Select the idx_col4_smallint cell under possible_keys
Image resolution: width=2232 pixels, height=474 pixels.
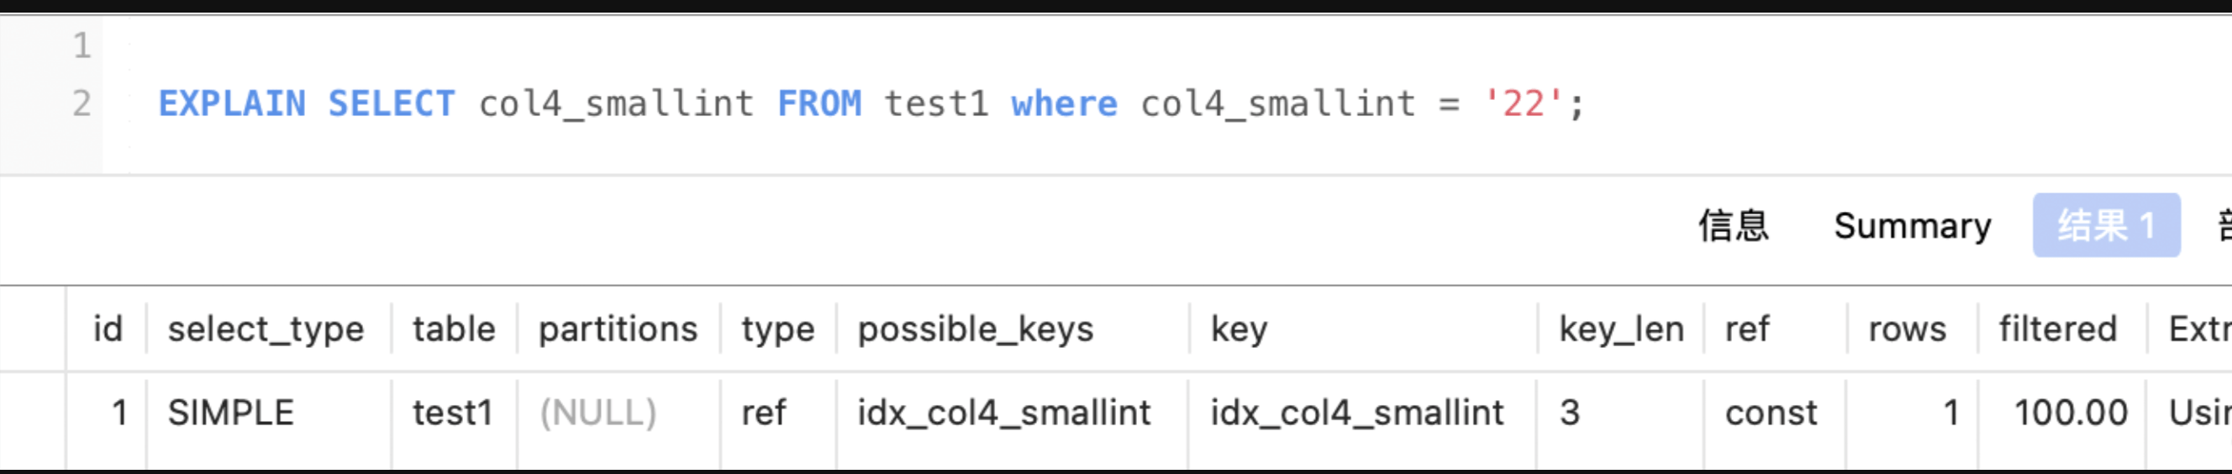[1004, 413]
